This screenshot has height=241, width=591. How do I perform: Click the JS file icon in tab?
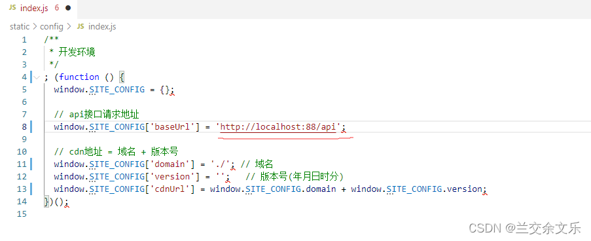pyautogui.click(x=12, y=8)
